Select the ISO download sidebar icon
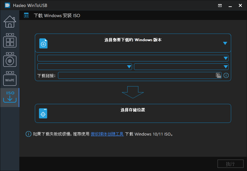247x171 pixels. (x=10, y=97)
